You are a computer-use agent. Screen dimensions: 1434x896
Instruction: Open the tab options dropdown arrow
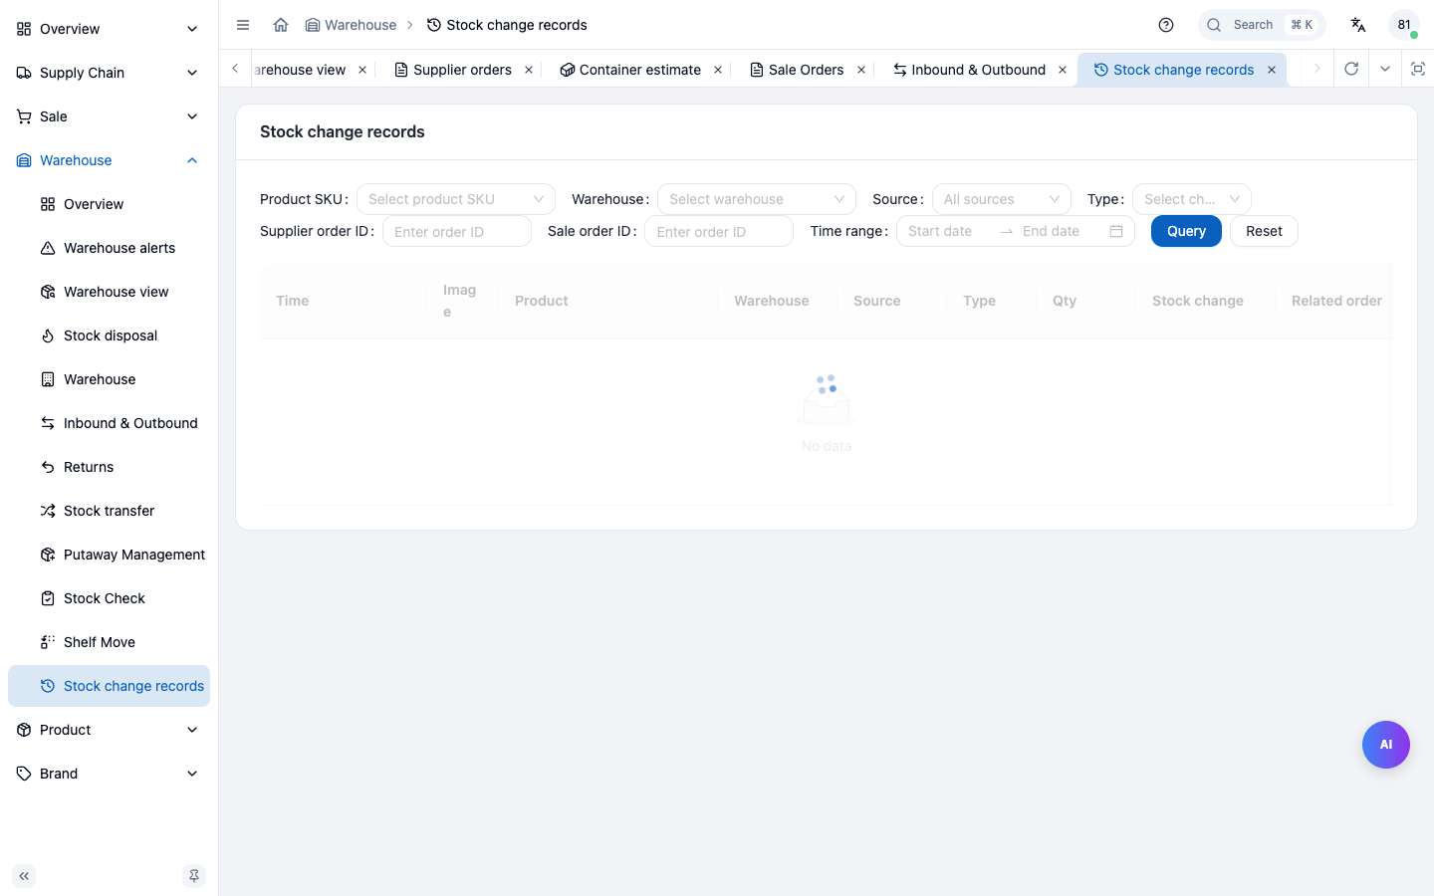click(1385, 69)
